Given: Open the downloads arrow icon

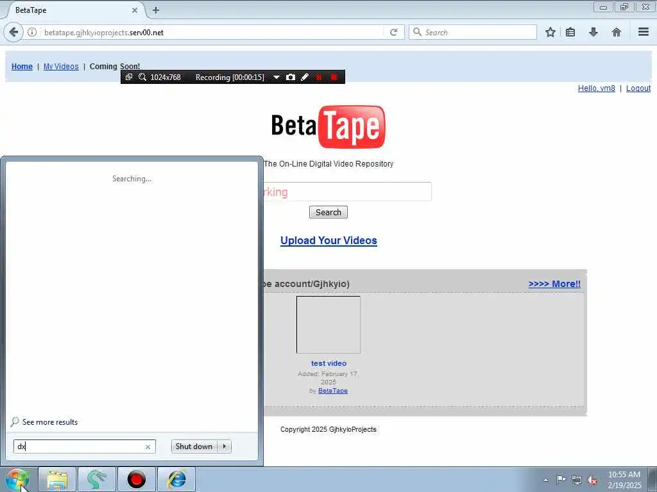Looking at the screenshot, I should (593, 32).
